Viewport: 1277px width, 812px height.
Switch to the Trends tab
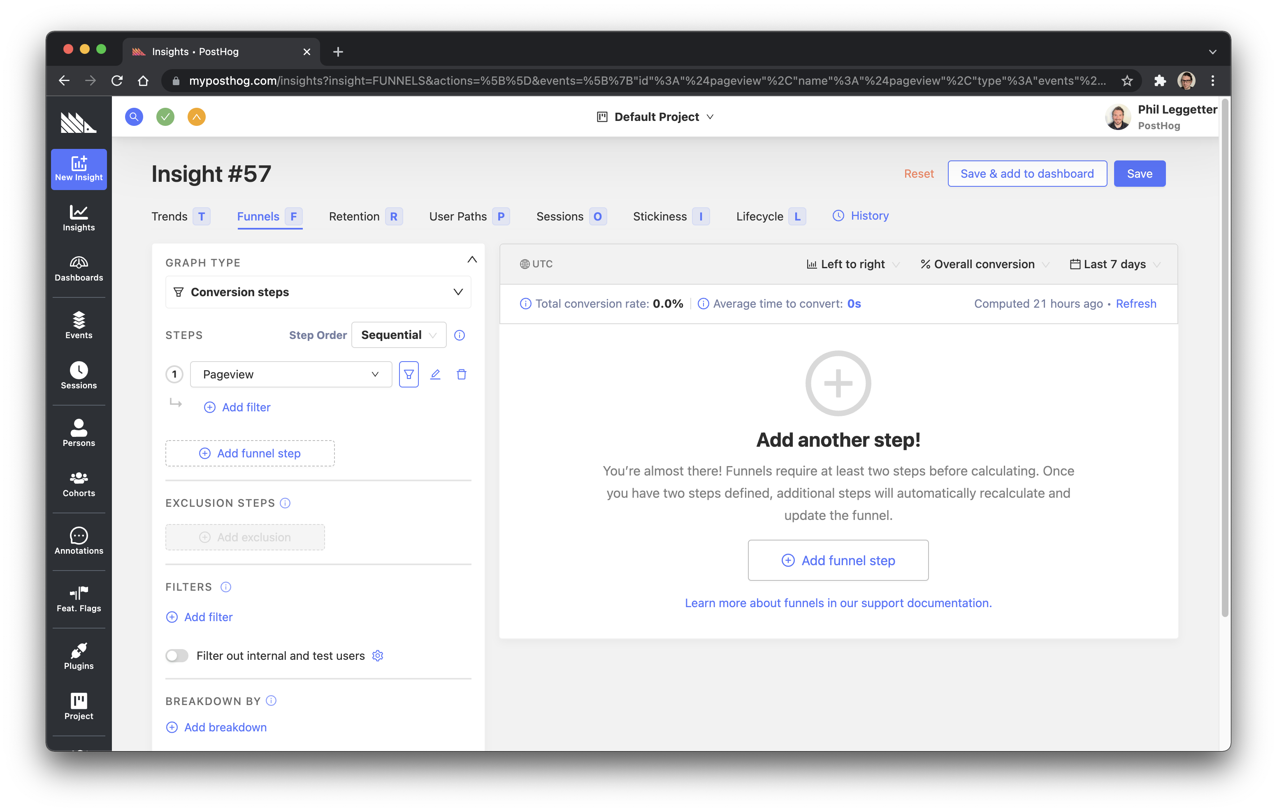(181, 216)
